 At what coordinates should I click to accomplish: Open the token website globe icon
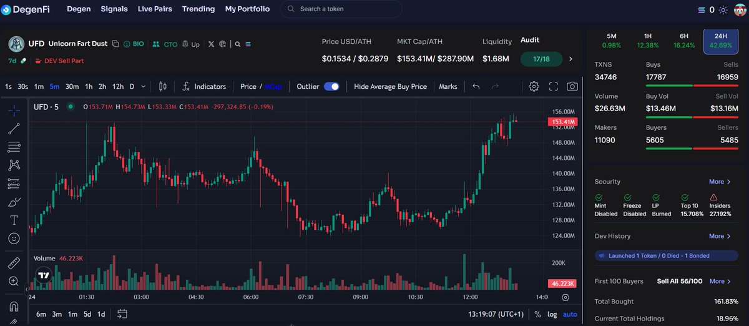tap(223, 44)
